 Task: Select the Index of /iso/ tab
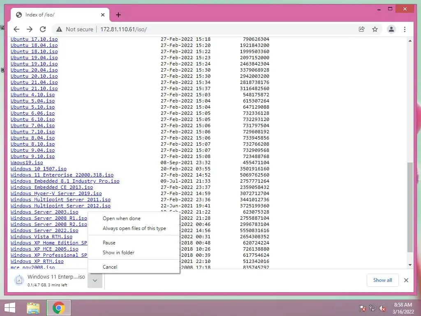60,15
